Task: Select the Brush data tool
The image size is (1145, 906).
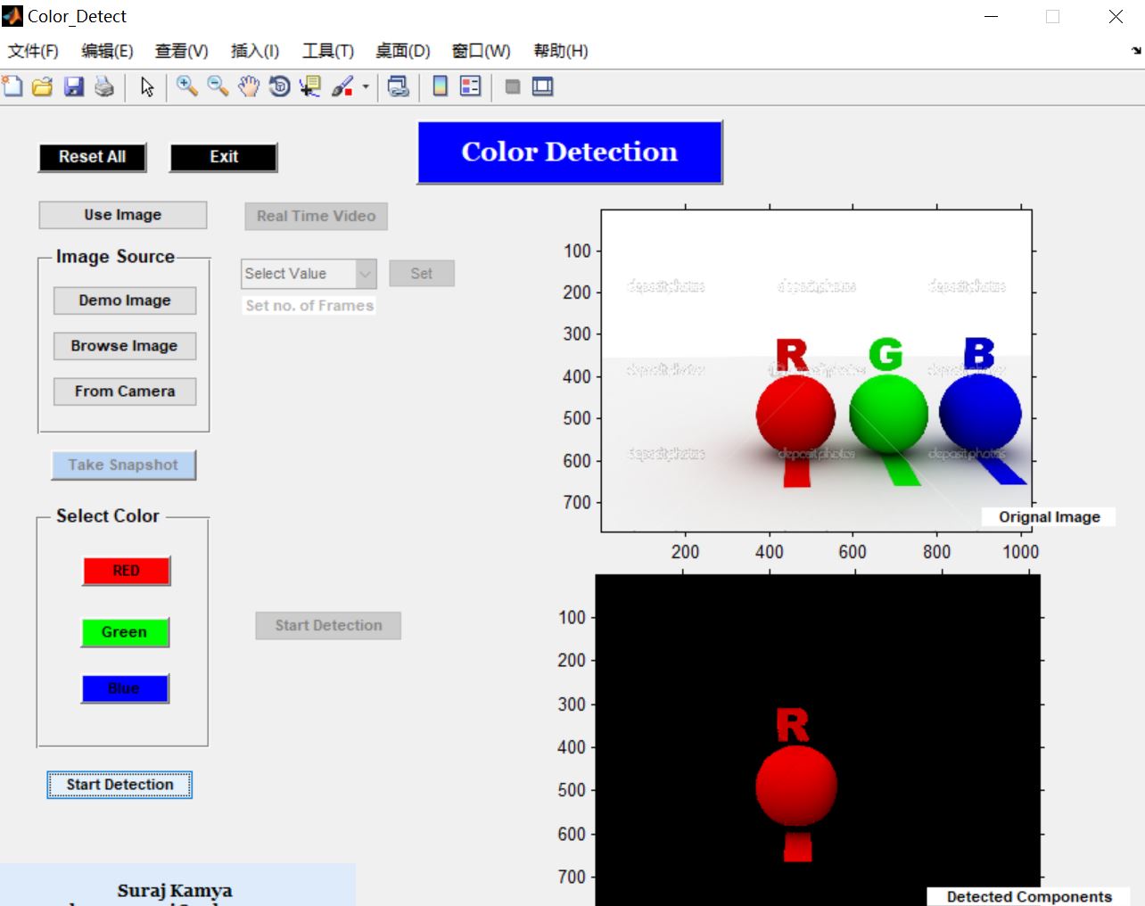Action: click(x=342, y=86)
